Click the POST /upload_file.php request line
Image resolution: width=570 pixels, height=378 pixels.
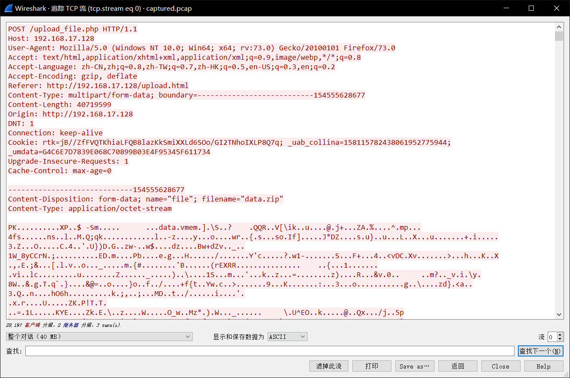coord(72,29)
